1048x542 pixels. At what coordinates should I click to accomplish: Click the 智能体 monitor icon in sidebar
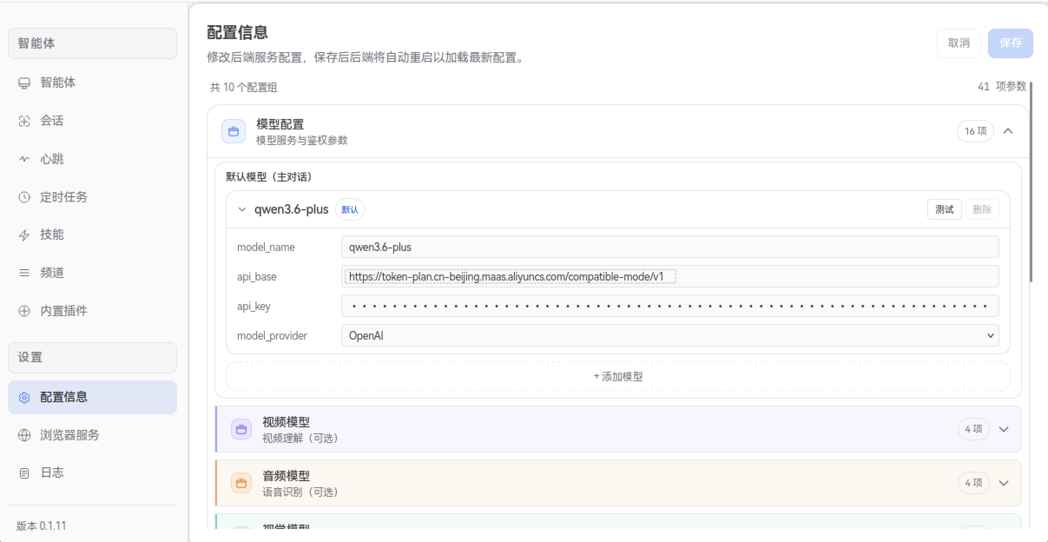point(24,83)
